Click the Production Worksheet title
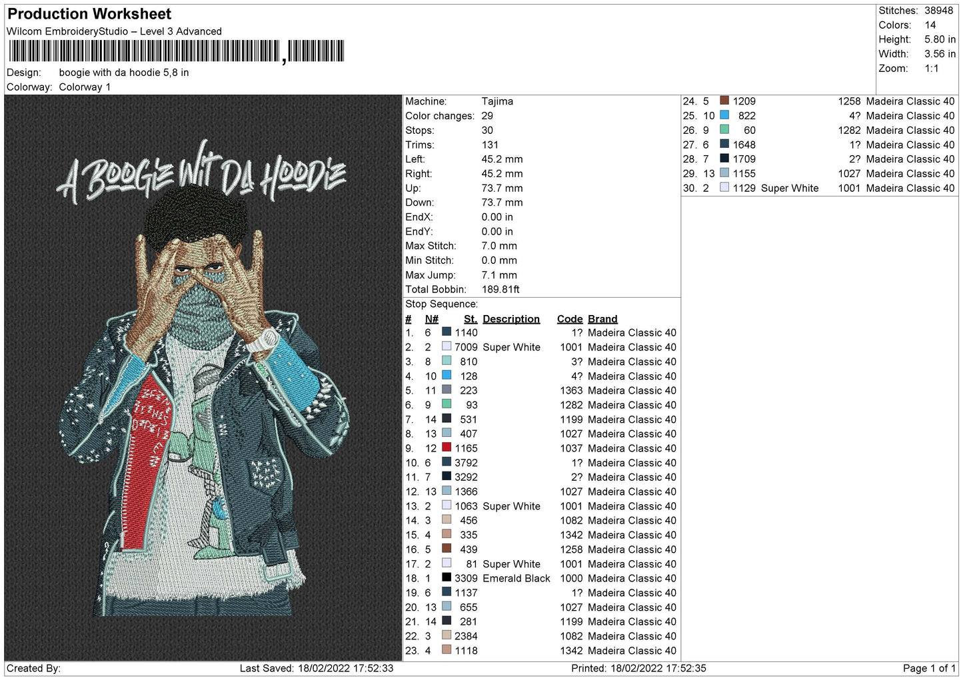This screenshot has width=963, height=680. pos(89,14)
